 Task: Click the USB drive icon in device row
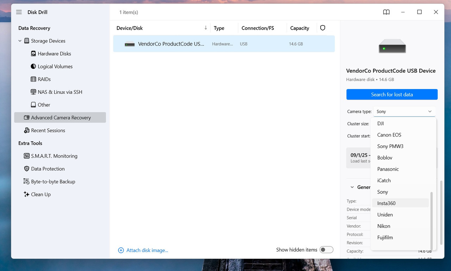130,44
